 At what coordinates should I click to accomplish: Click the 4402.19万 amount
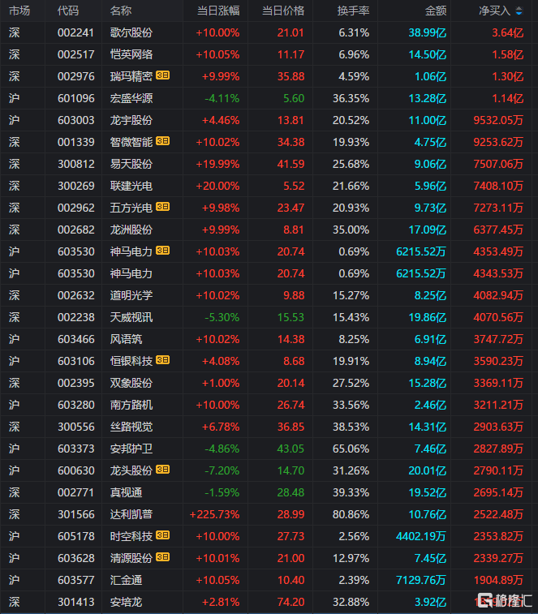(x=421, y=536)
